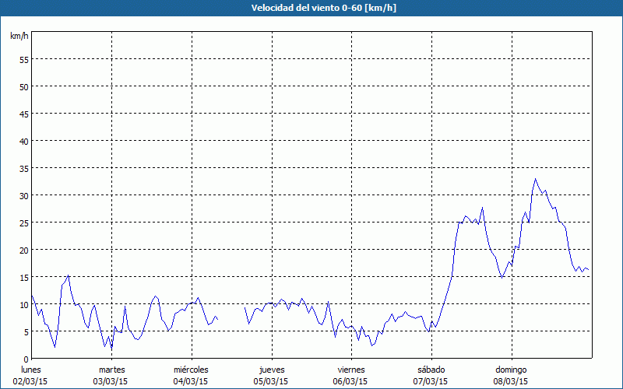This screenshot has height=389, width=623.
Task: Click the highest wind speed peak on domingo
Action: click(x=535, y=179)
